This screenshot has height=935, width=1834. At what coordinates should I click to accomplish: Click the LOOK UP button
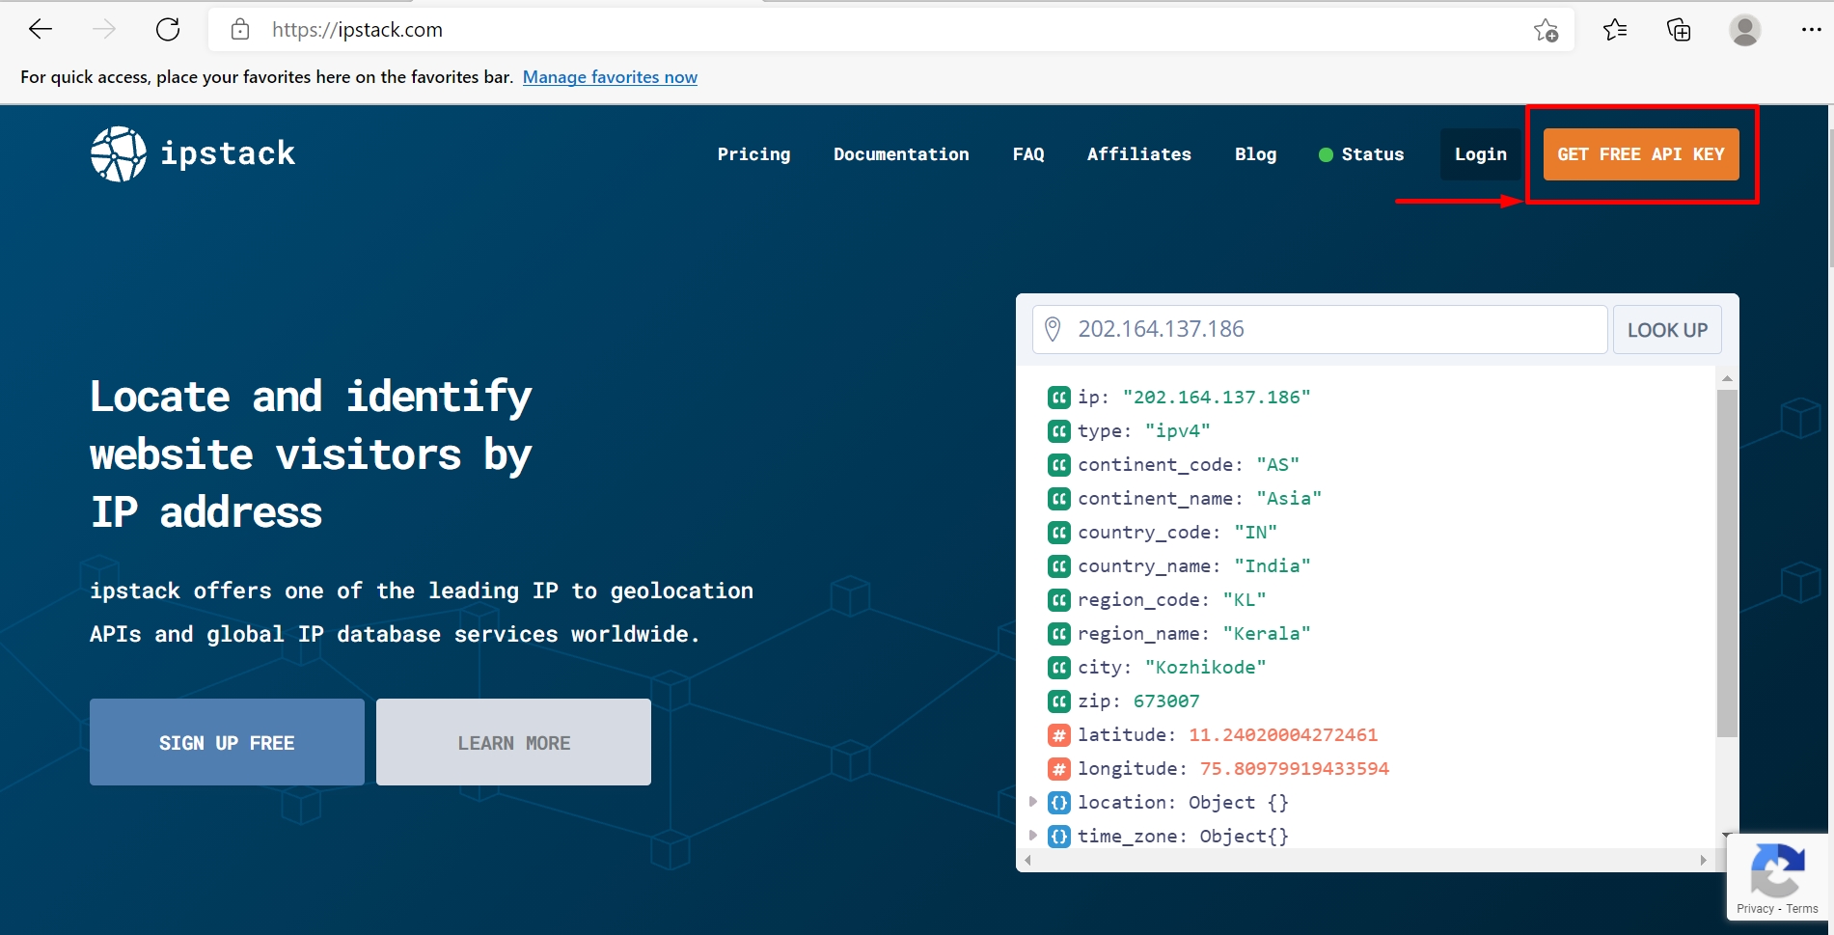(1667, 330)
